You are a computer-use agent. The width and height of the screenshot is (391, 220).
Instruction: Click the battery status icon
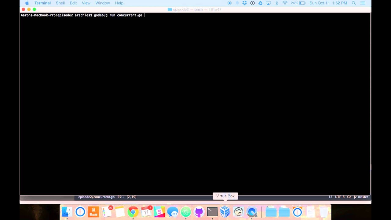302,3
